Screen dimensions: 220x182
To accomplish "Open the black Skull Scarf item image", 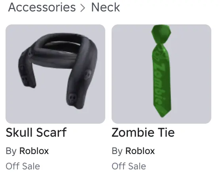I will (55, 74).
